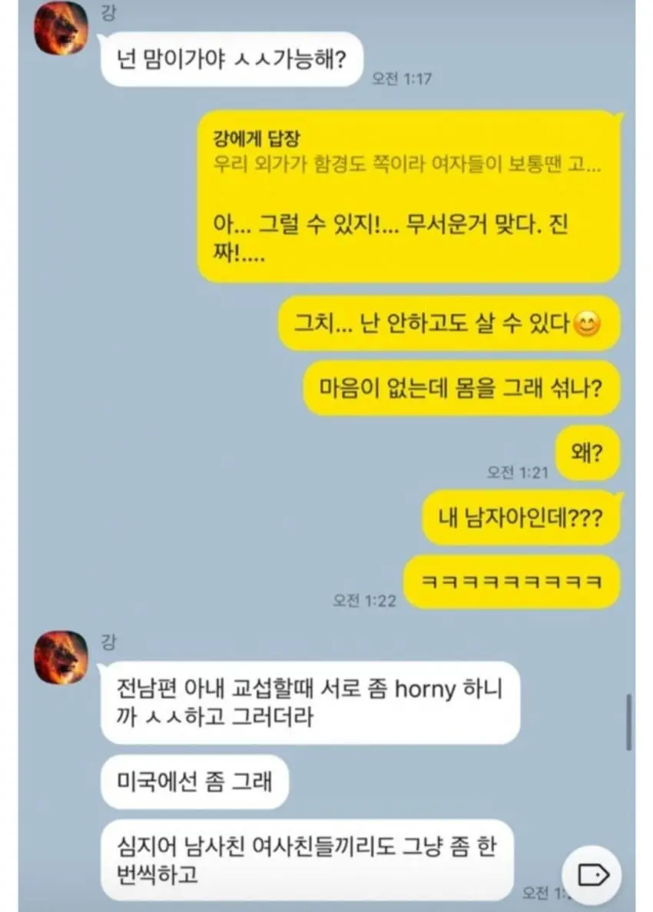Tap the reply text '아... 그럴 수 있지!...'
The height and width of the screenshot is (912, 653).
(389, 238)
